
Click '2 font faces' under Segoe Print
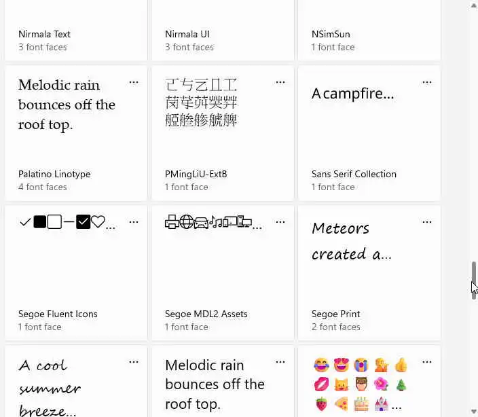(x=335, y=327)
